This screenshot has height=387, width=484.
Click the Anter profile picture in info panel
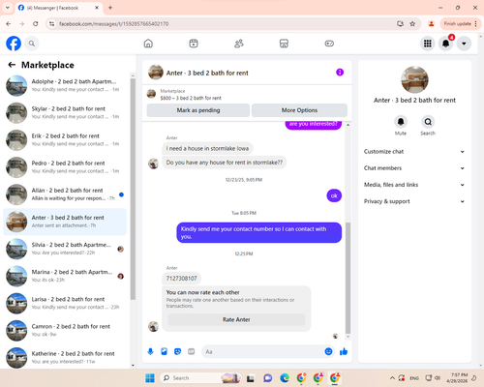pos(414,79)
